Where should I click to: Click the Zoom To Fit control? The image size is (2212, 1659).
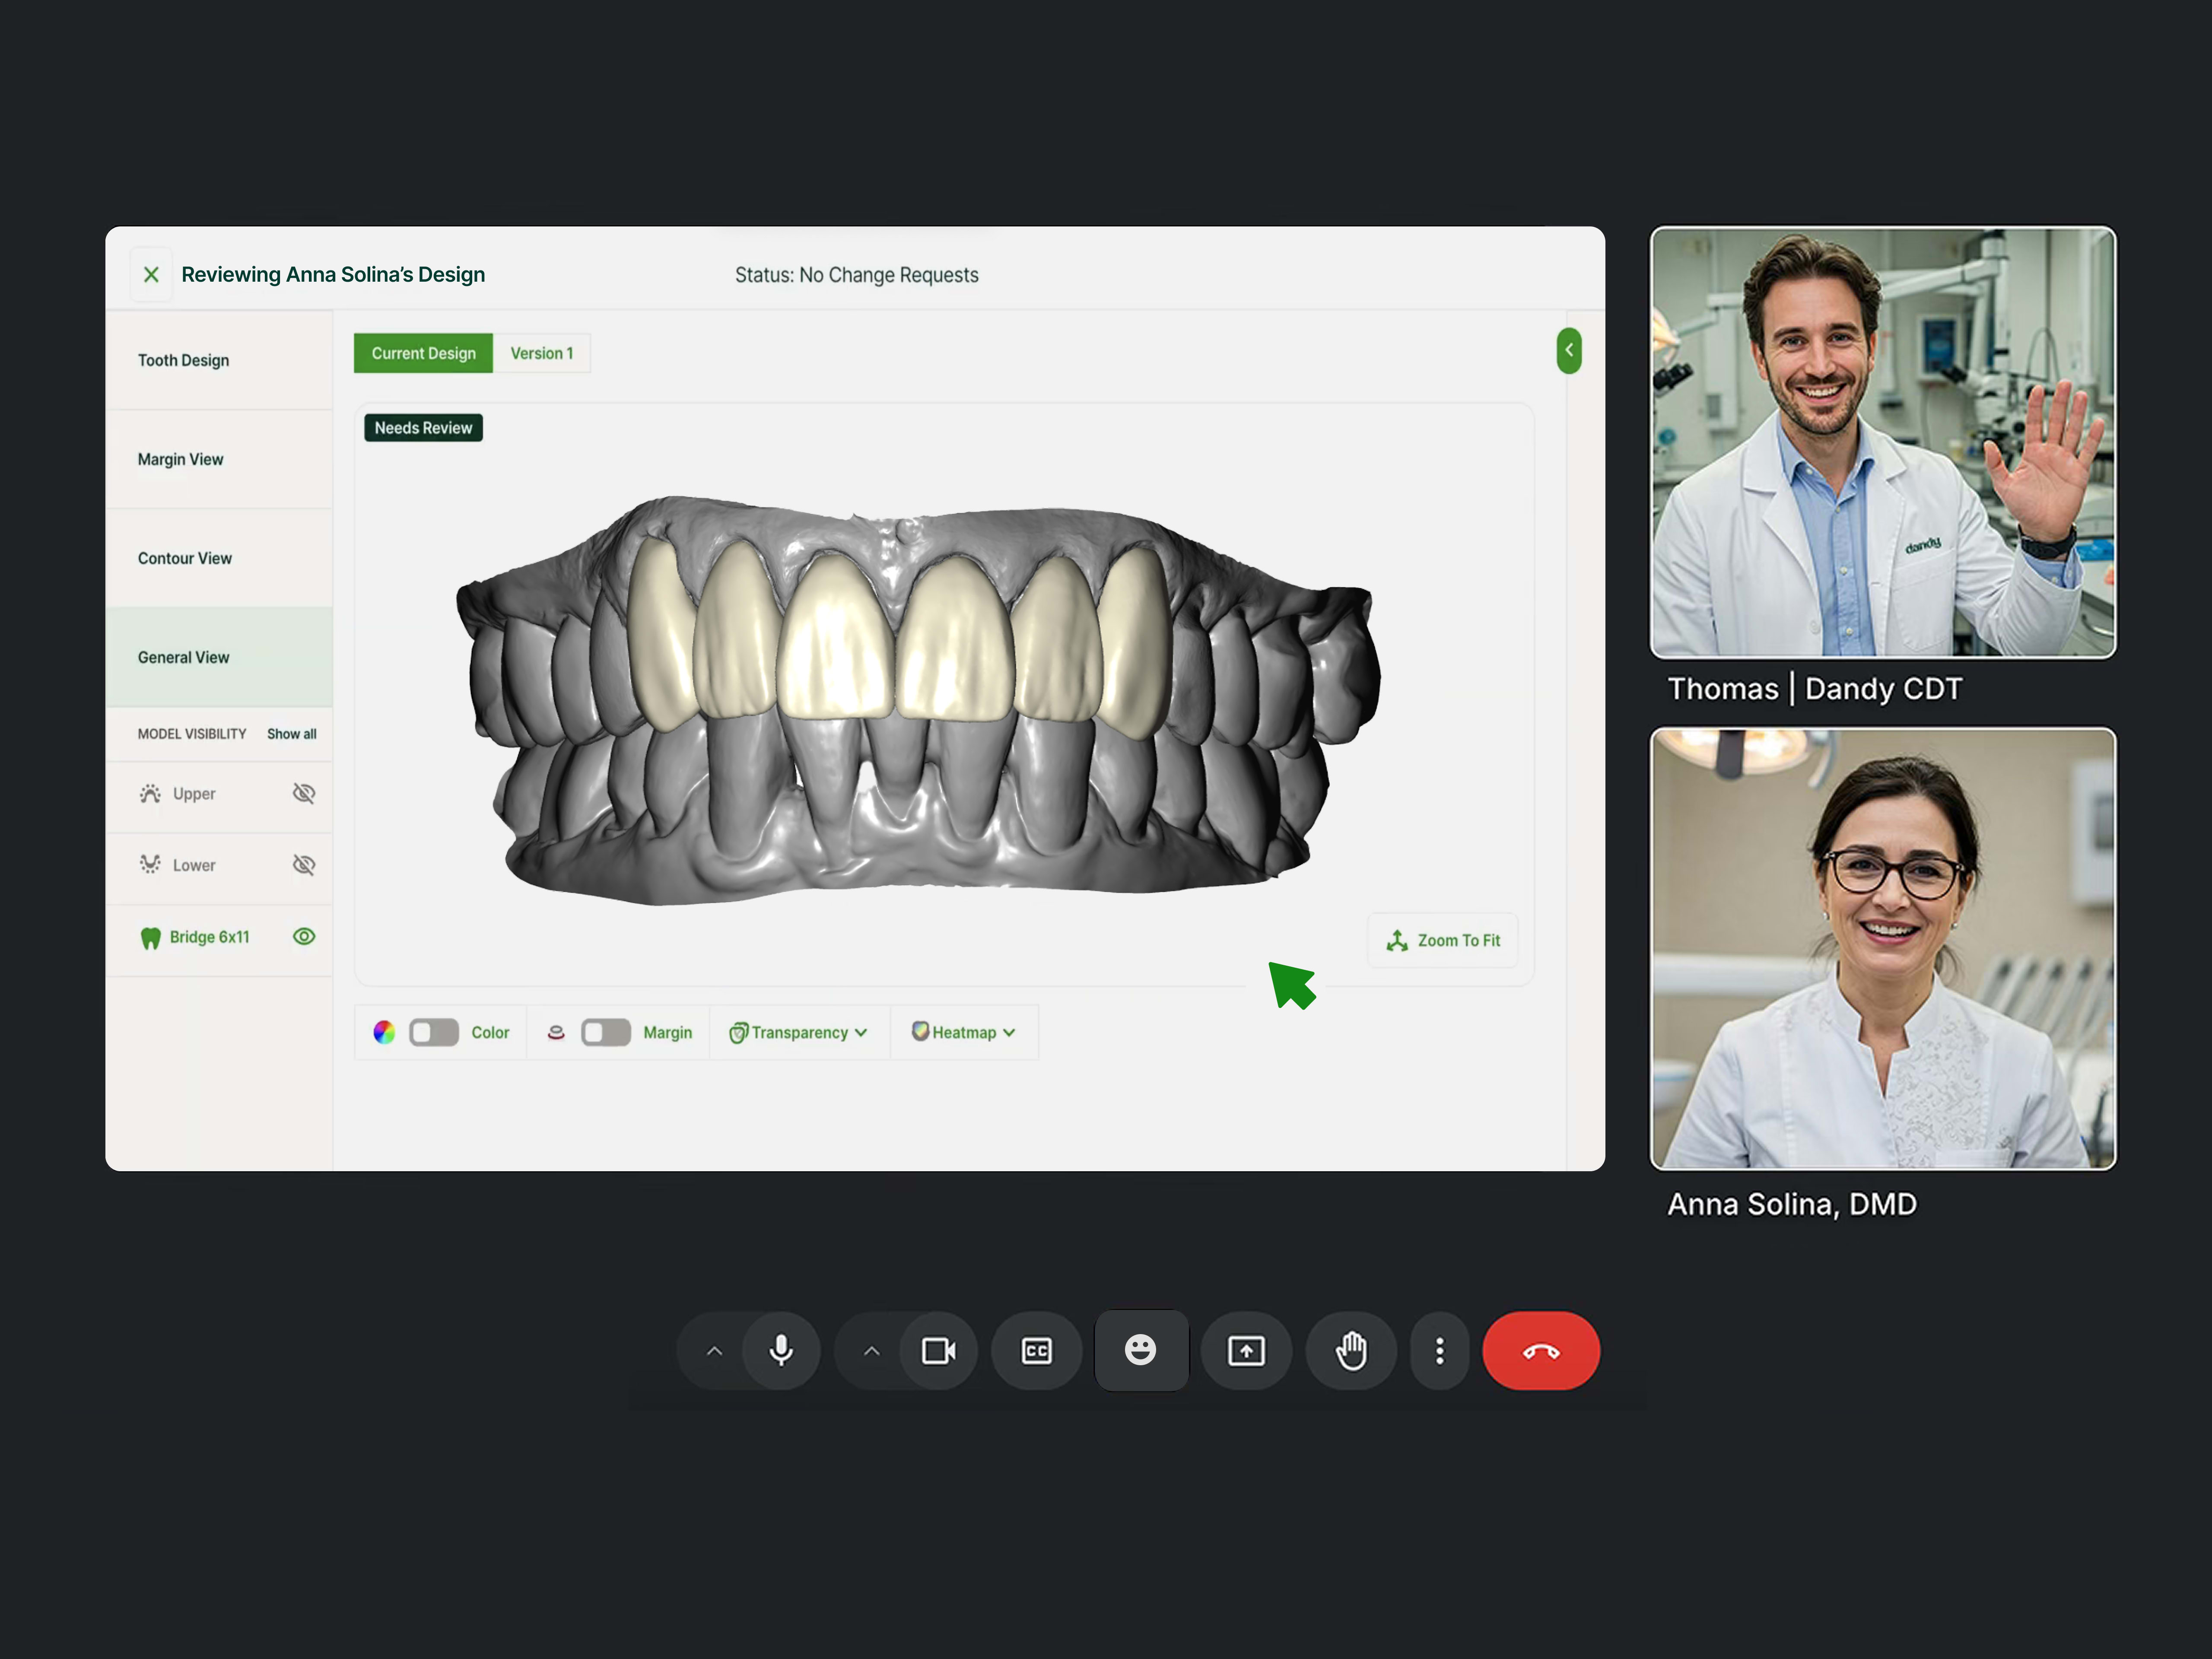(x=1442, y=940)
